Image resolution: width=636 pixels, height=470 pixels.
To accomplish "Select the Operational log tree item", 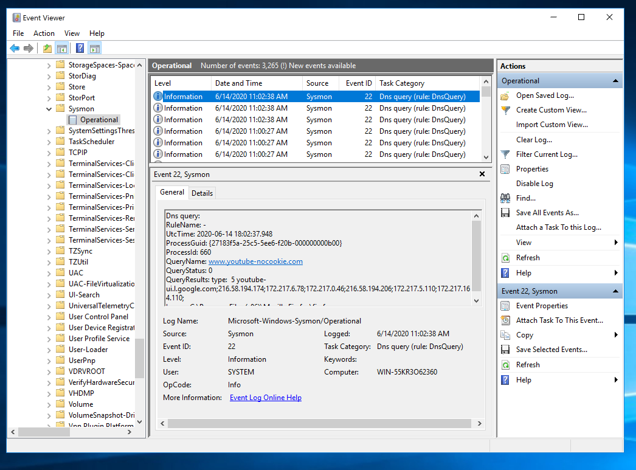I will coord(99,120).
